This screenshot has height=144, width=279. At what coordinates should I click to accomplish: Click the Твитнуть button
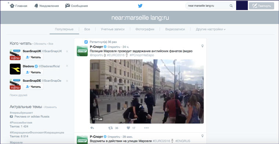click(x=261, y=6)
